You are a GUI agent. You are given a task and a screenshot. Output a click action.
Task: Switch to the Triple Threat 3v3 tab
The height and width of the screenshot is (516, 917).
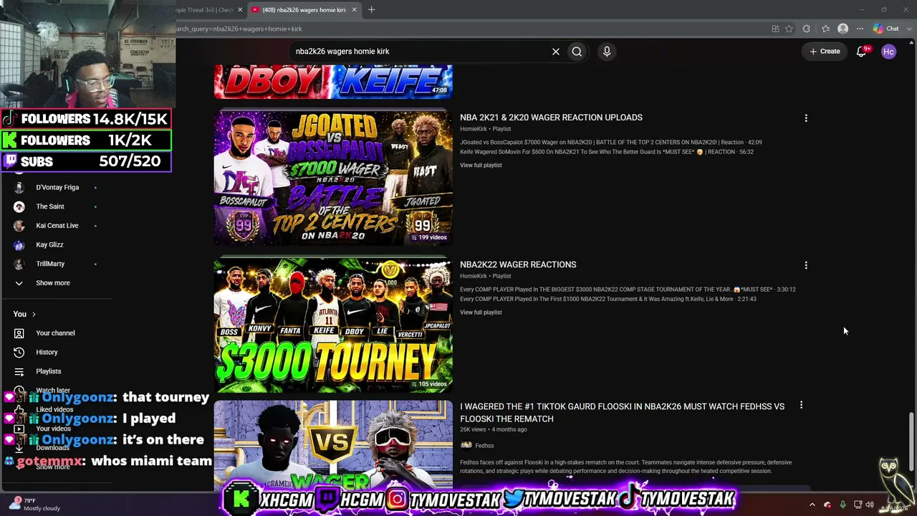205,10
